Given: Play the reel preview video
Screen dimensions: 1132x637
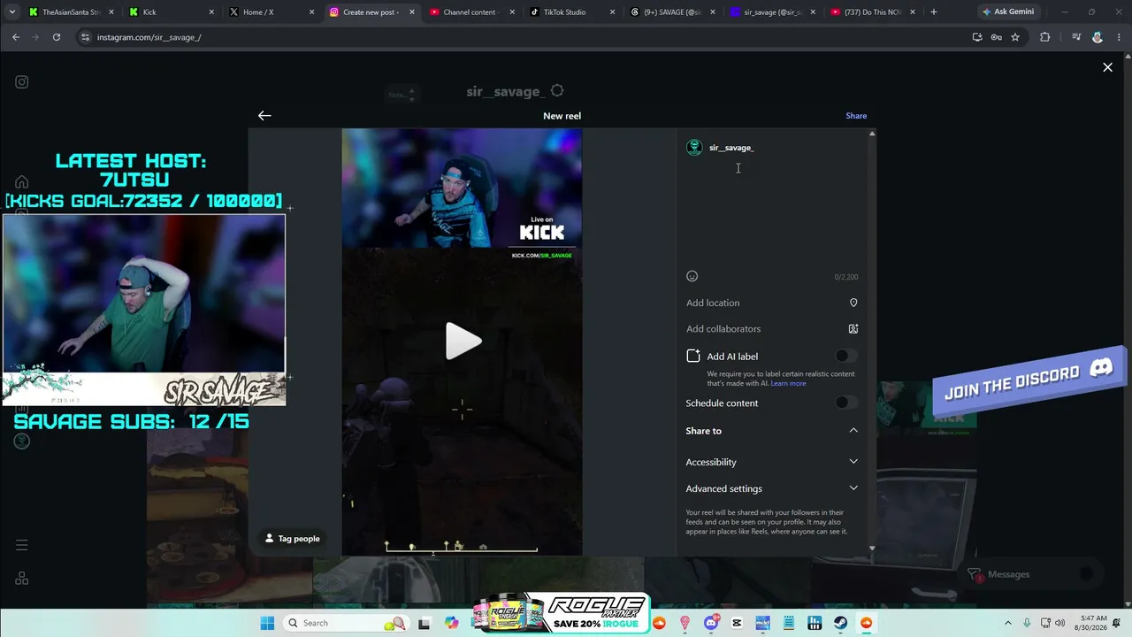Looking at the screenshot, I should (463, 341).
